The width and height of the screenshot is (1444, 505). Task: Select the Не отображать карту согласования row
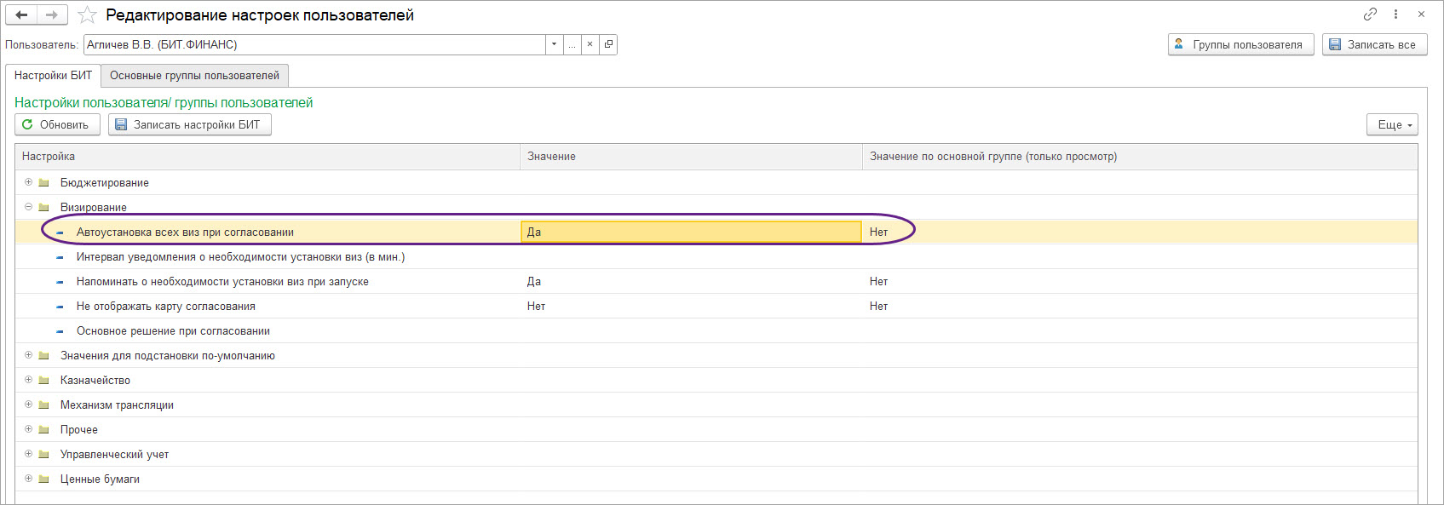point(166,307)
